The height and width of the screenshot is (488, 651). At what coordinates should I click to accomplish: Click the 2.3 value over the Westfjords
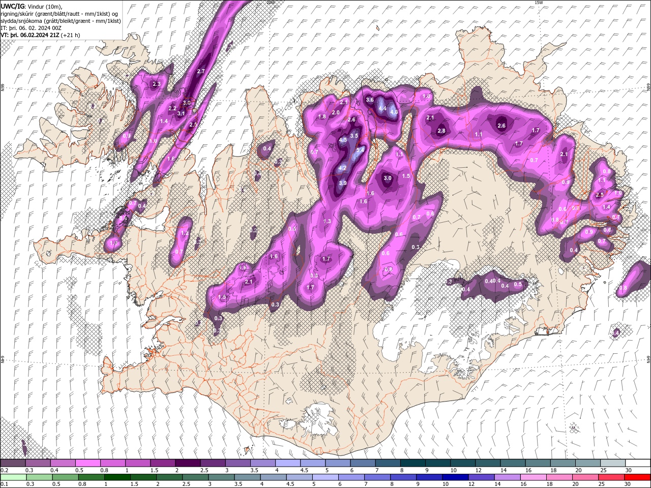coord(156,84)
